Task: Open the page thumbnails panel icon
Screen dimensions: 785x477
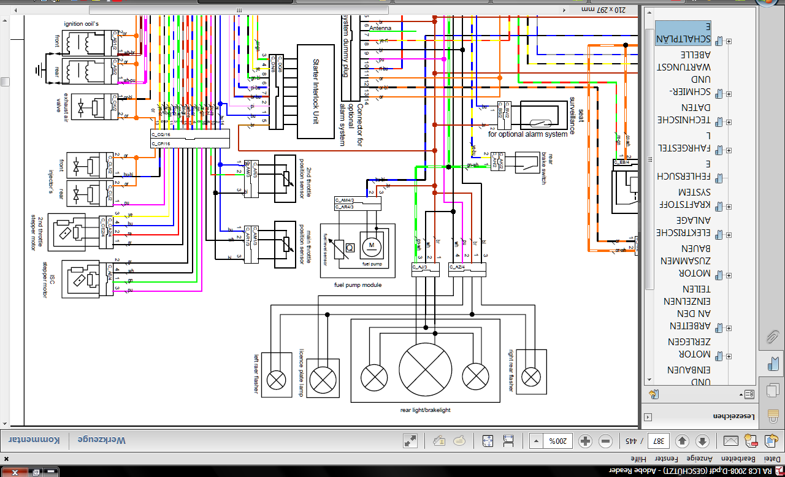Action: click(x=772, y=391)
